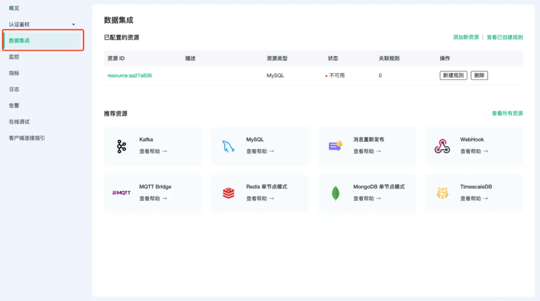This screenshot has height=301, width=540.
Task: Click the Kafka card title
Action: click(146, 140)
